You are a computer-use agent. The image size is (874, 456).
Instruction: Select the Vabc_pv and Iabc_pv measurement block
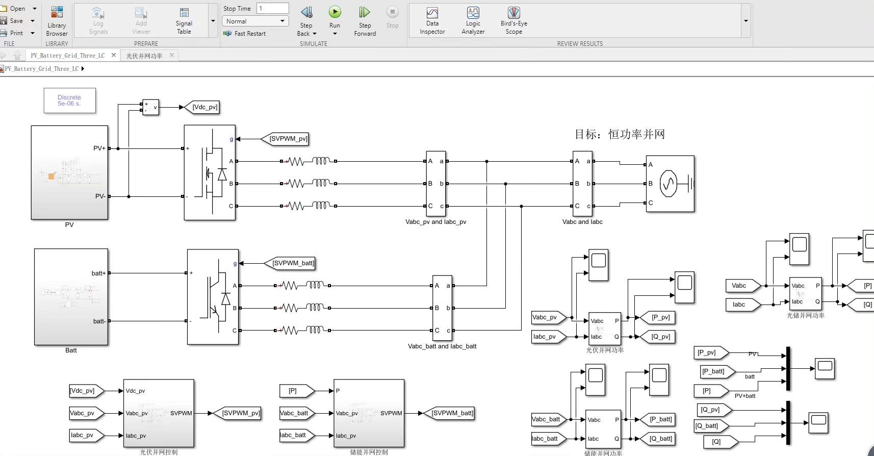[436, 184]
